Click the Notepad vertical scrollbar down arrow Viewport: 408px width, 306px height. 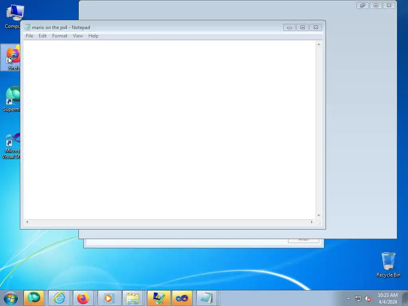tap(319, 216)
